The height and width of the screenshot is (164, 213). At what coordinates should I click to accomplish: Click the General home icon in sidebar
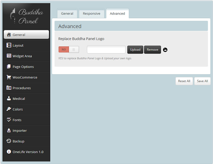[9, 35]
